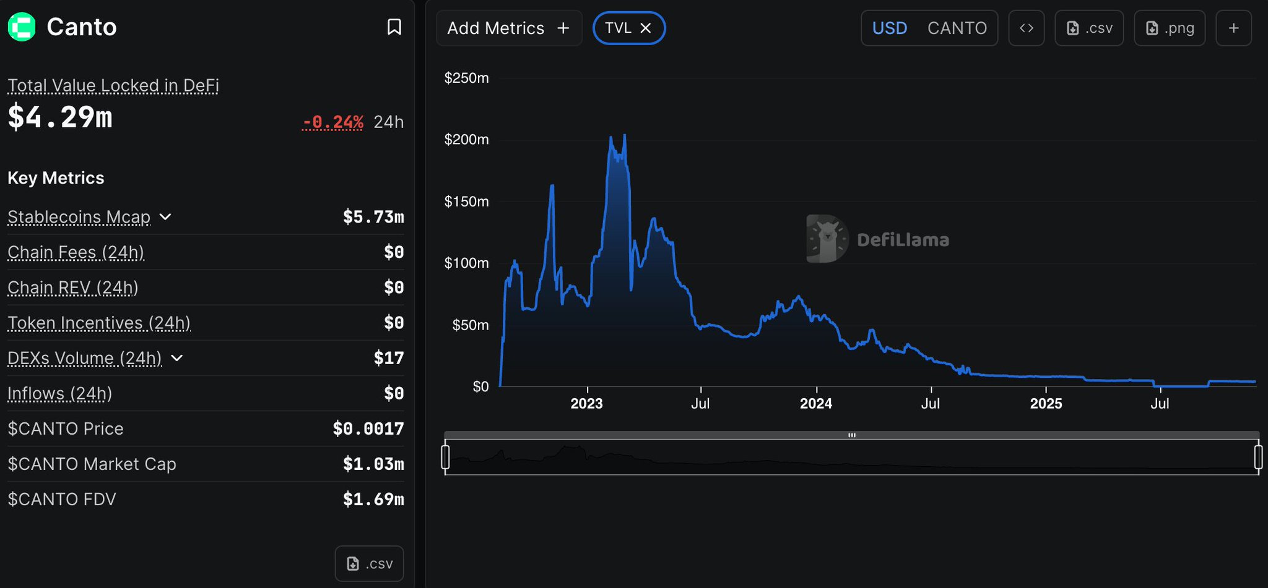Expand the DEXs Volume (24h) row
This screenshot has width=1268, height=588.
tap(176, 358)
